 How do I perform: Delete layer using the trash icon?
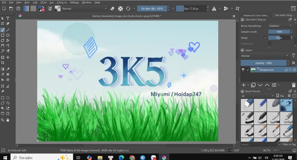(x=294, y=85)
